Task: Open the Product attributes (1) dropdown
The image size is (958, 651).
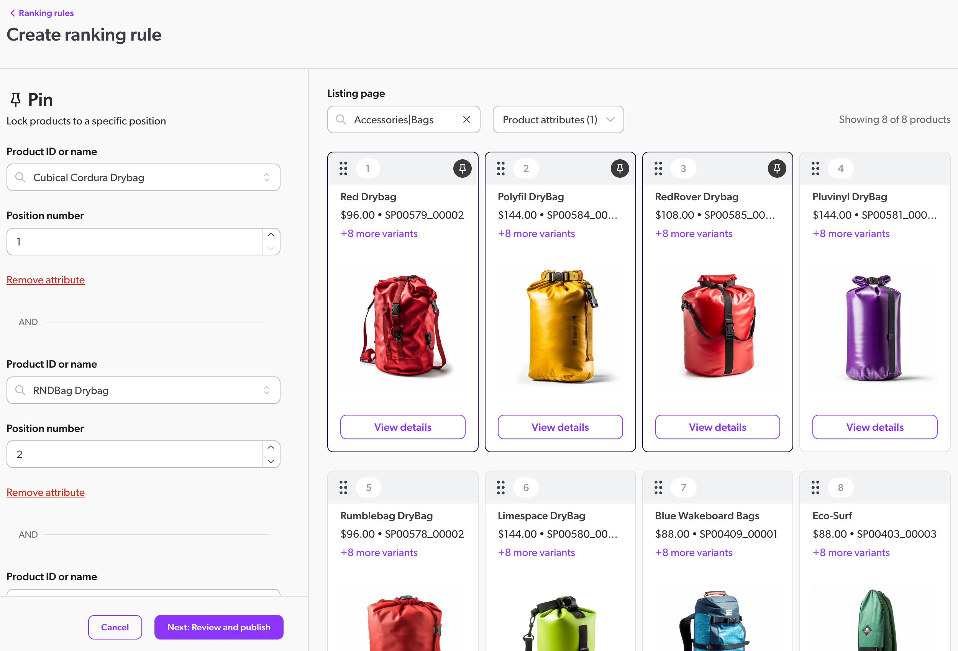Action: tap(558, 119)
